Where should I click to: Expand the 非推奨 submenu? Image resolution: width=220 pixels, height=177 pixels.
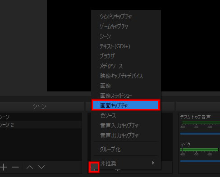point(126,163)
